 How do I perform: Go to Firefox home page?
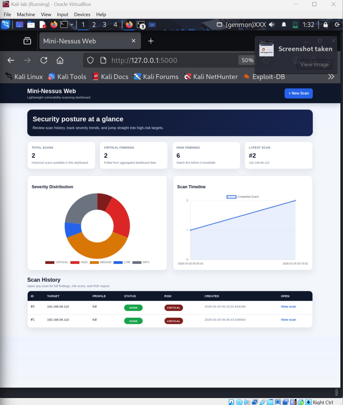pos(60,60)
